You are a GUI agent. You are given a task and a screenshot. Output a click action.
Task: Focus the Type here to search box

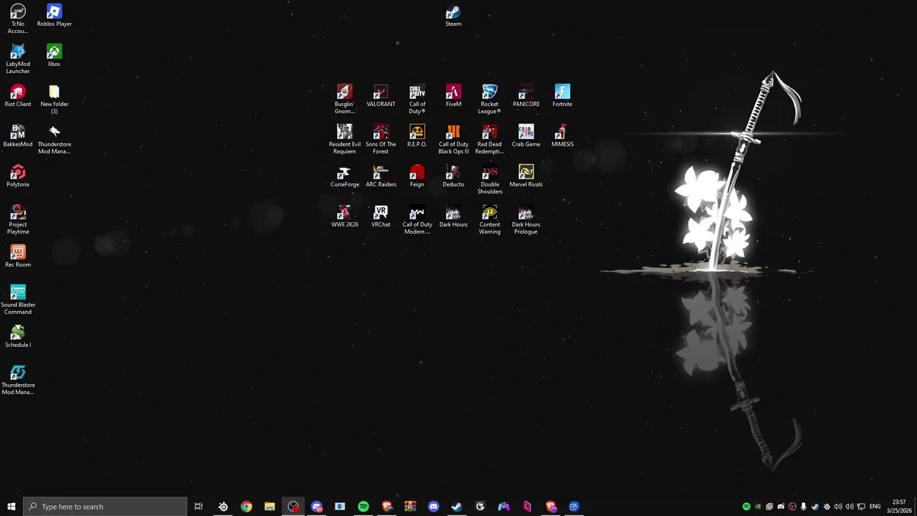[x=105, y=507]
